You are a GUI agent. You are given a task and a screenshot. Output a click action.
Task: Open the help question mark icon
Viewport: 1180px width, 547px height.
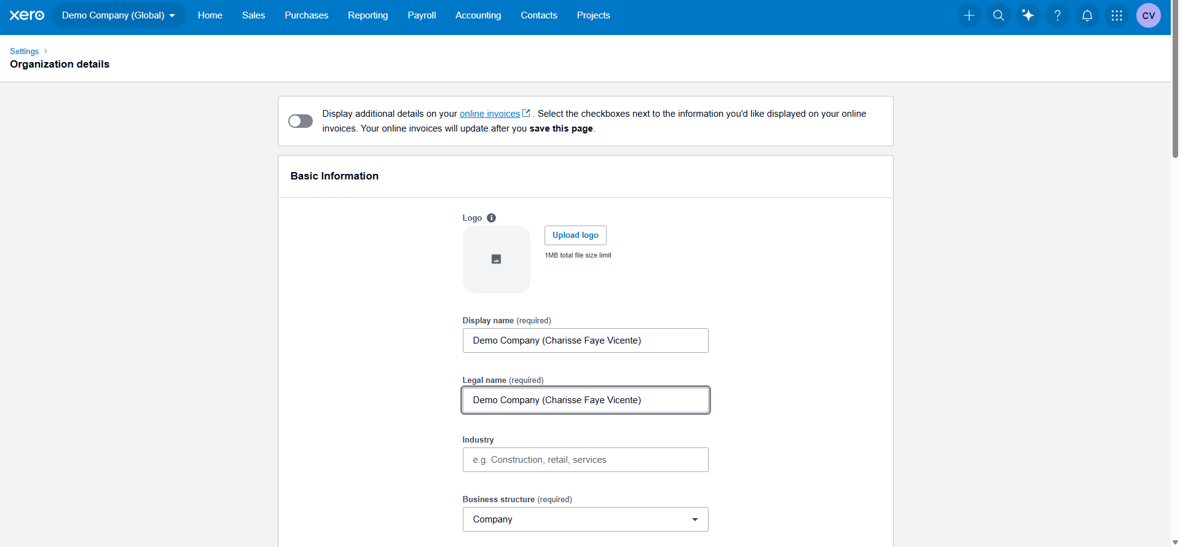coord(1058,15)
